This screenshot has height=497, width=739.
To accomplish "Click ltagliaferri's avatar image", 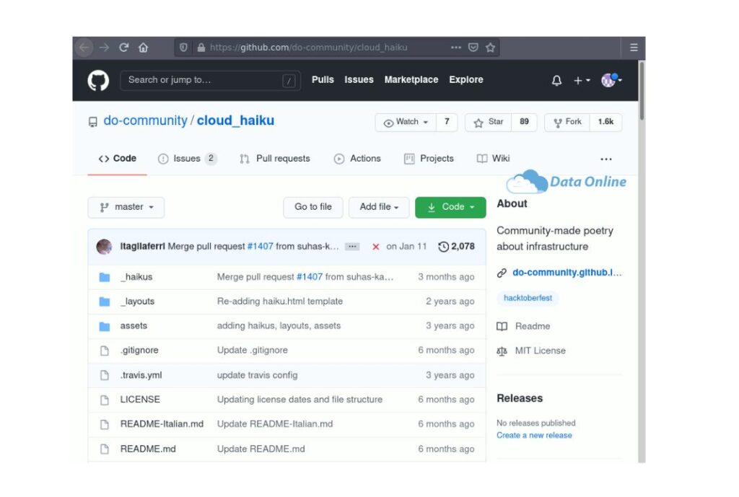I will (104, 247).
